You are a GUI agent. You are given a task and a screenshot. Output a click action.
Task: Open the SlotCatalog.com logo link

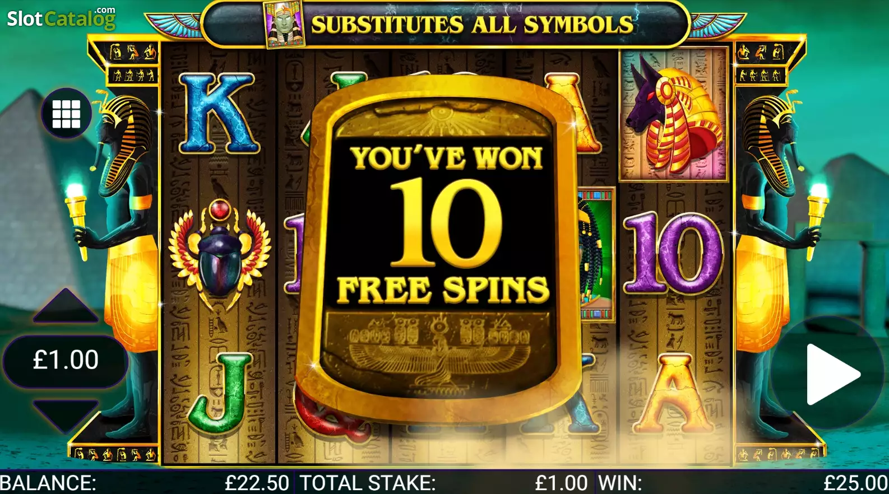tap(61, 18)
